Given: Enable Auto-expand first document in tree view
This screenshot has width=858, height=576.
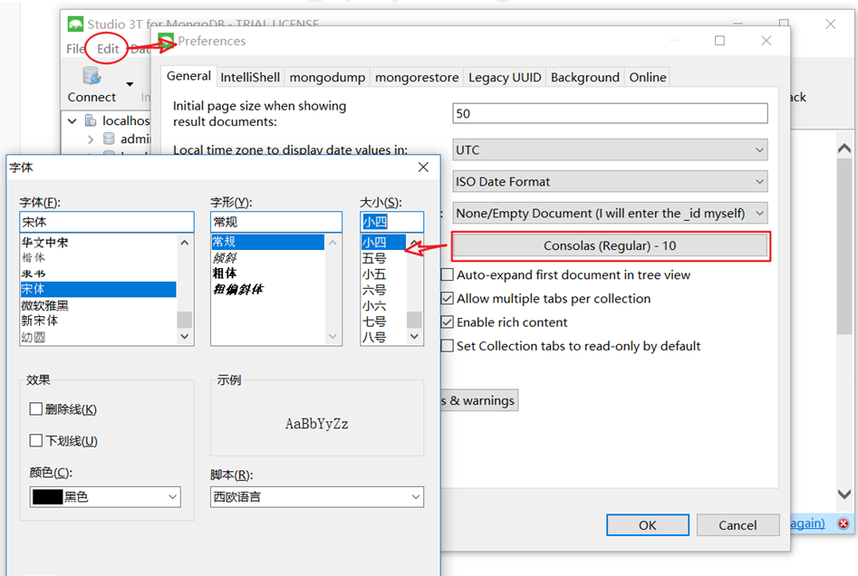Looking at the screenshot, I should [448, 274].
